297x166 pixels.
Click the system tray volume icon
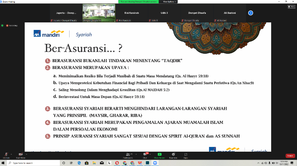(277, 163)
